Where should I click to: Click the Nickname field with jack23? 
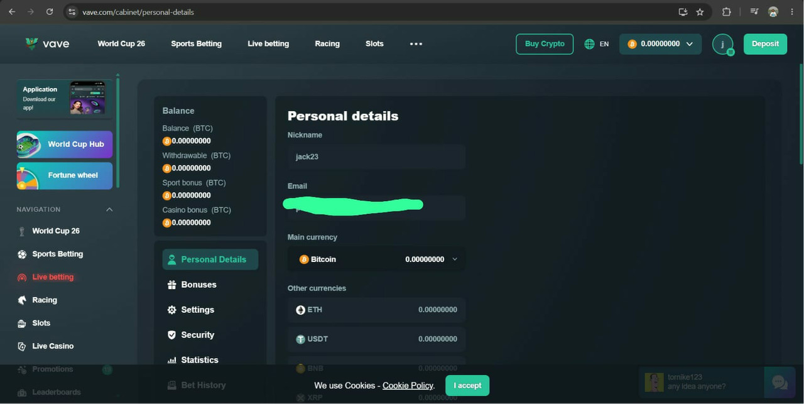pyautogui.click(x=376, y=156)
